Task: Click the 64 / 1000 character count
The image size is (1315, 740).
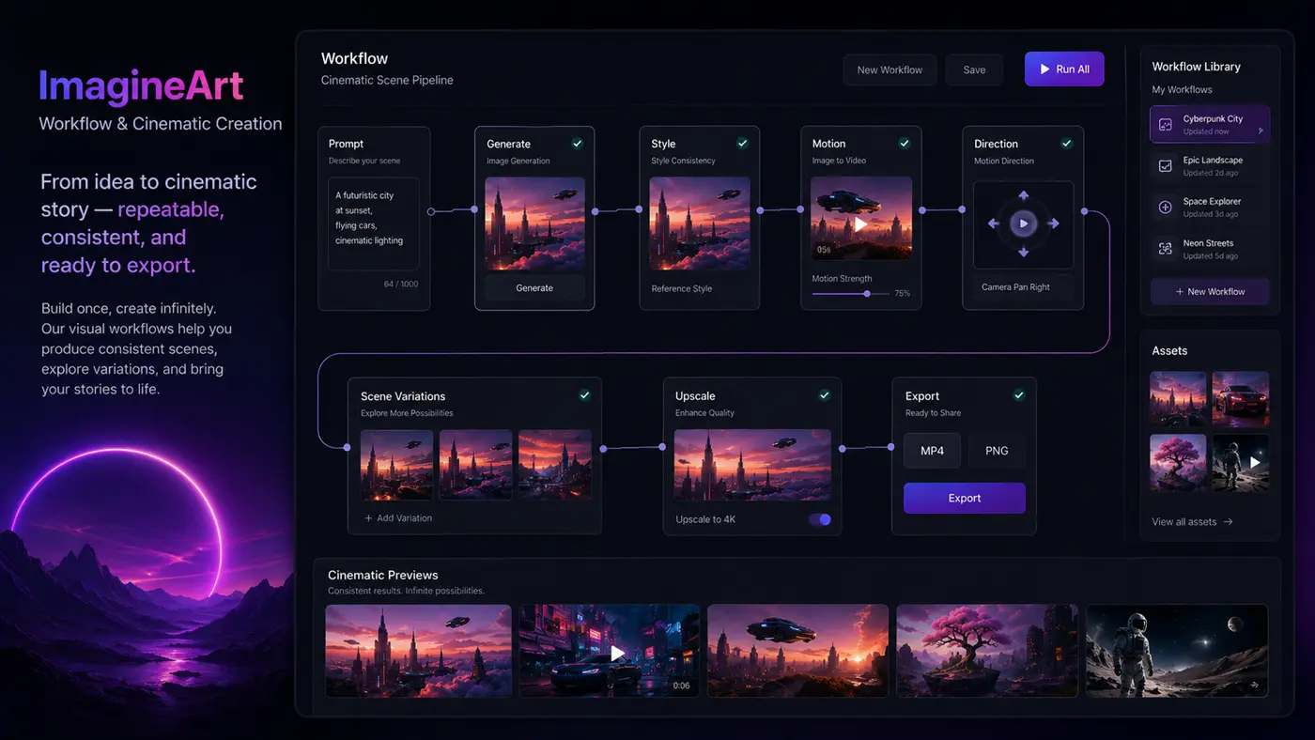Action: click(401, 284)
